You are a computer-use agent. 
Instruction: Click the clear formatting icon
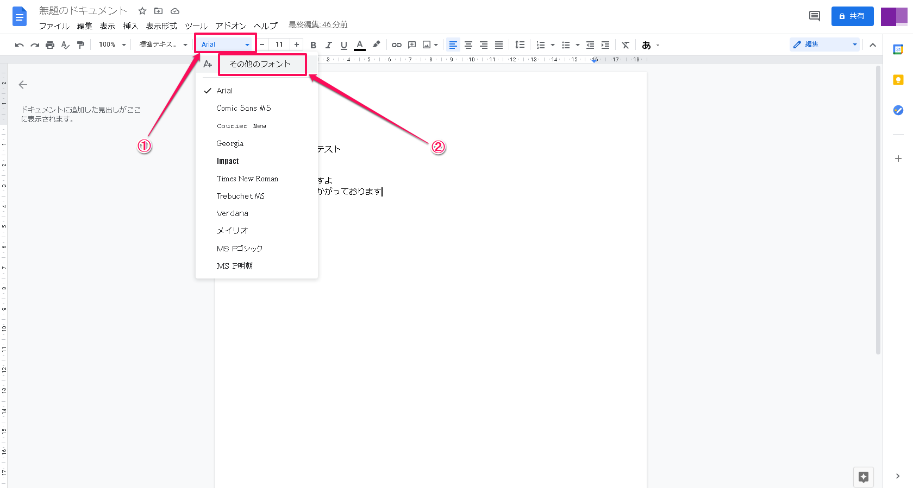626,45
